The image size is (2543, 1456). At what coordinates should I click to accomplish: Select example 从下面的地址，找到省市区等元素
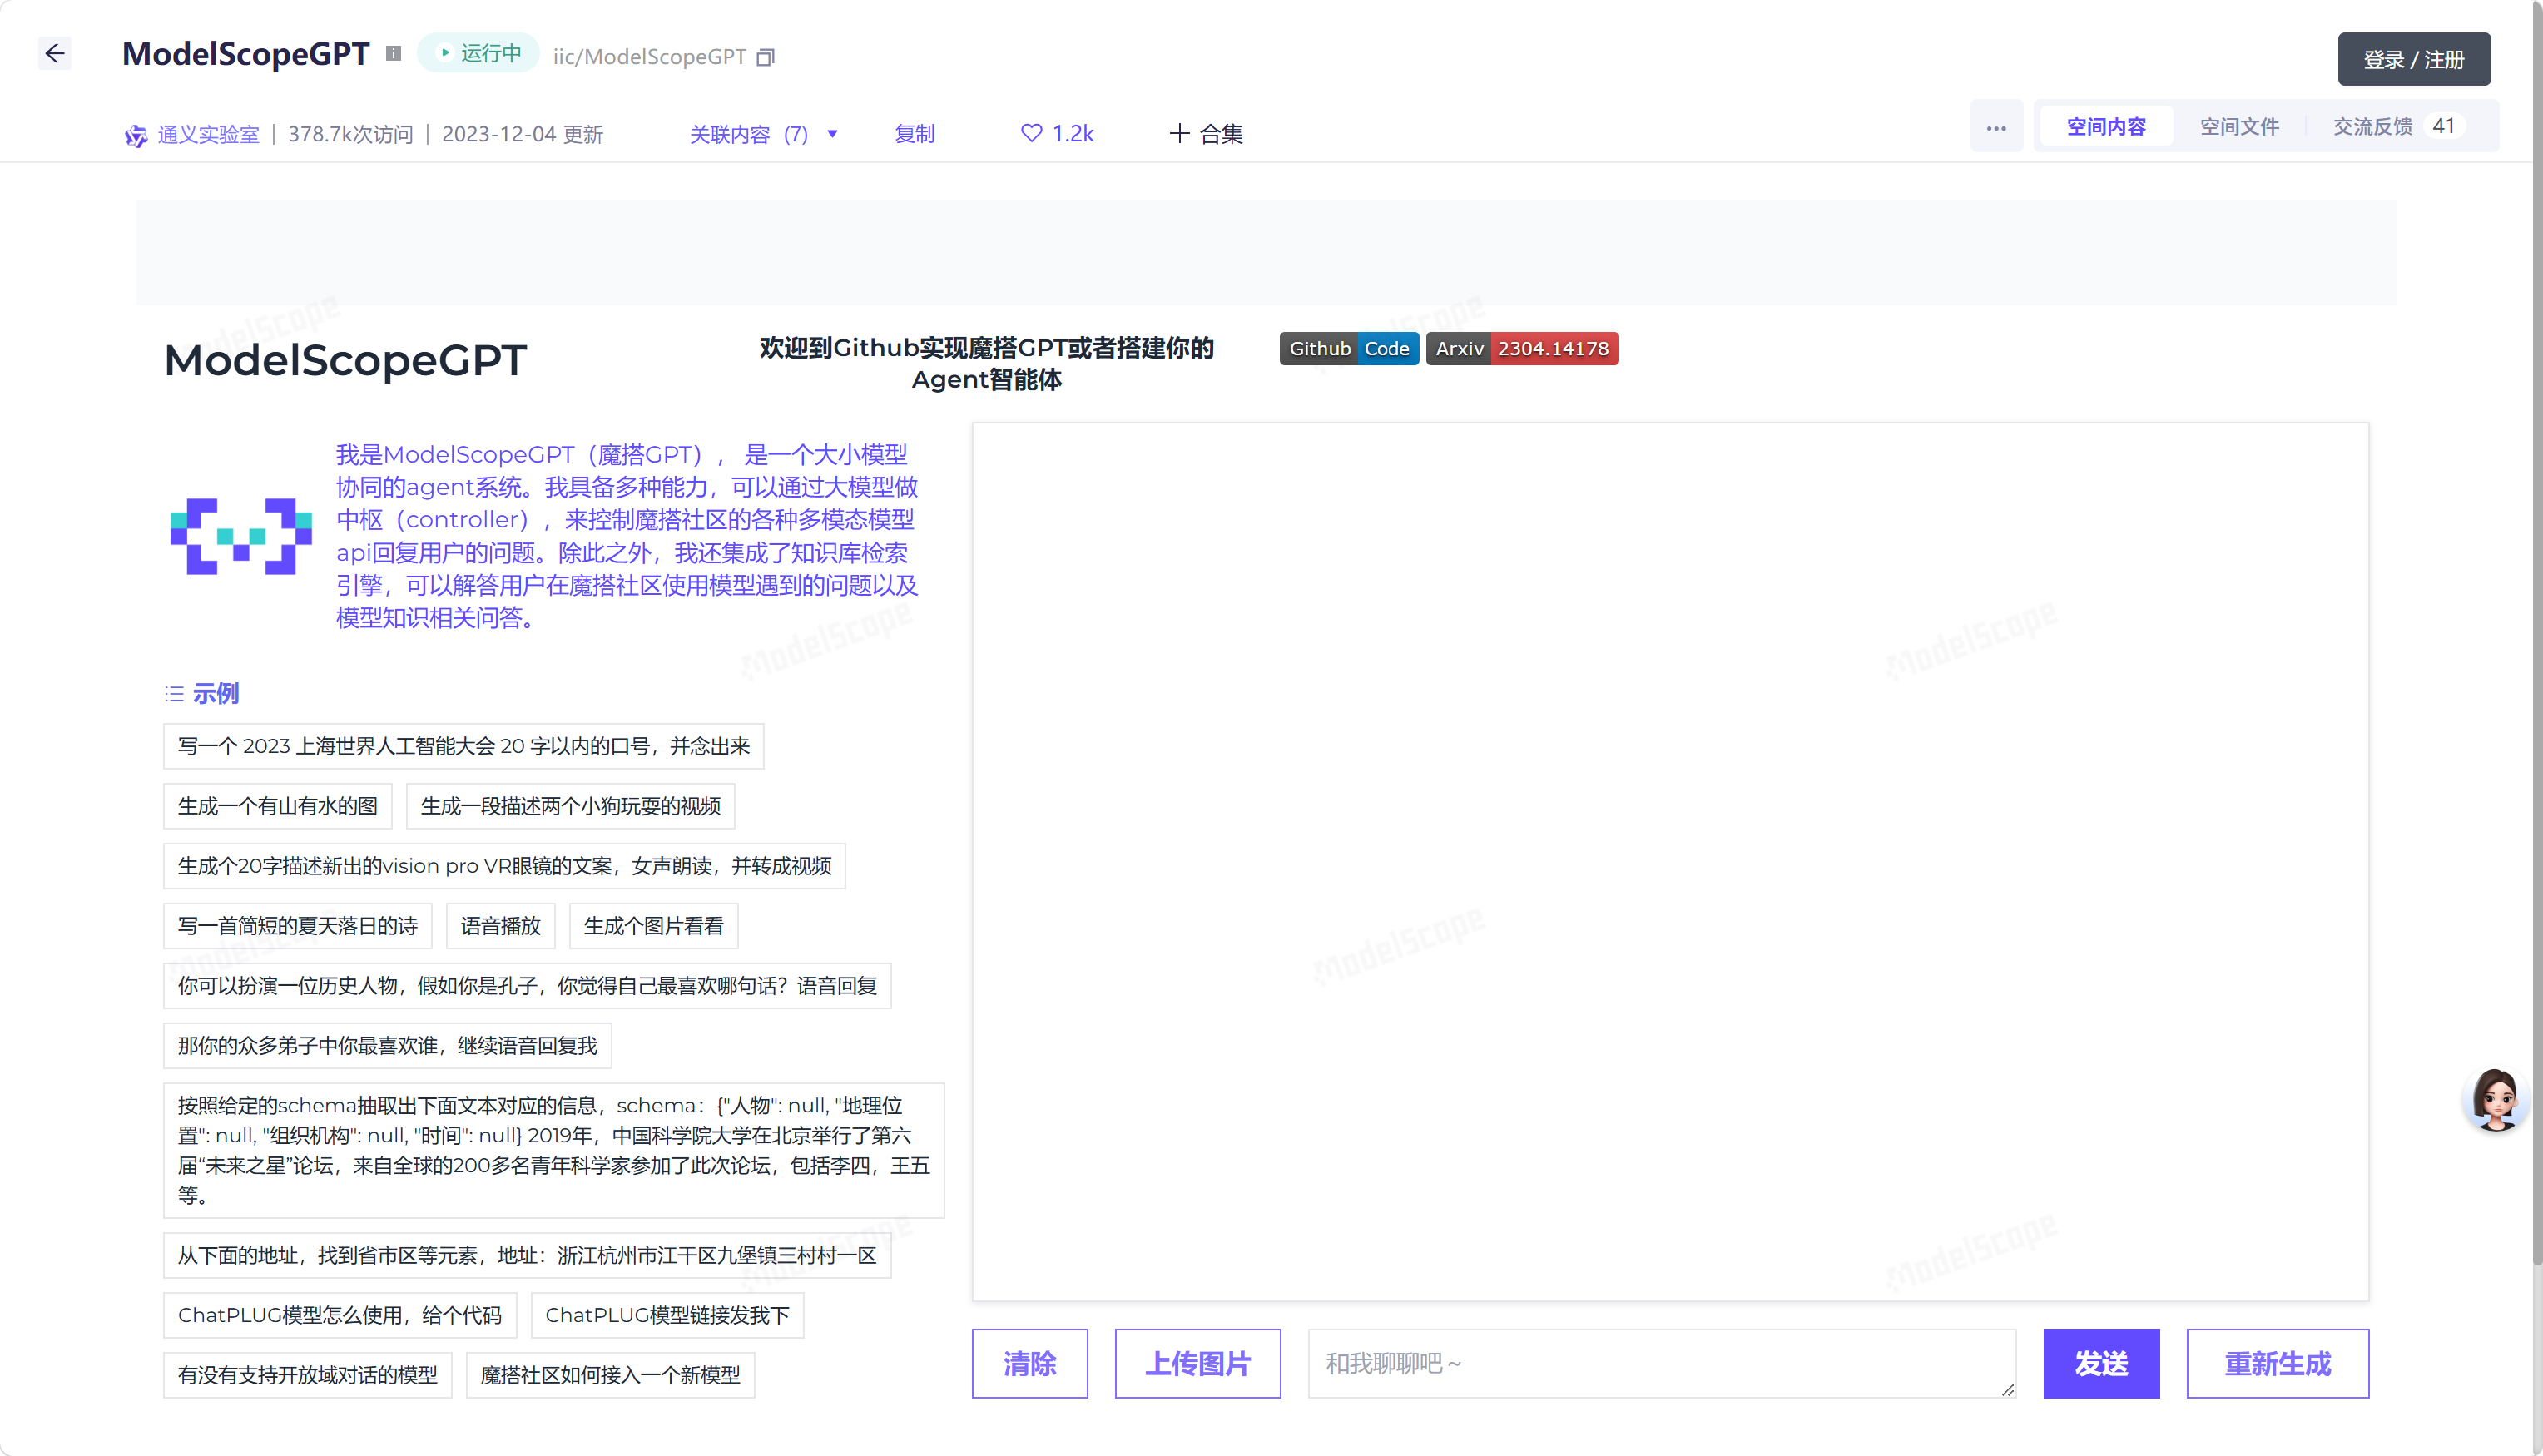point(527,1256)
